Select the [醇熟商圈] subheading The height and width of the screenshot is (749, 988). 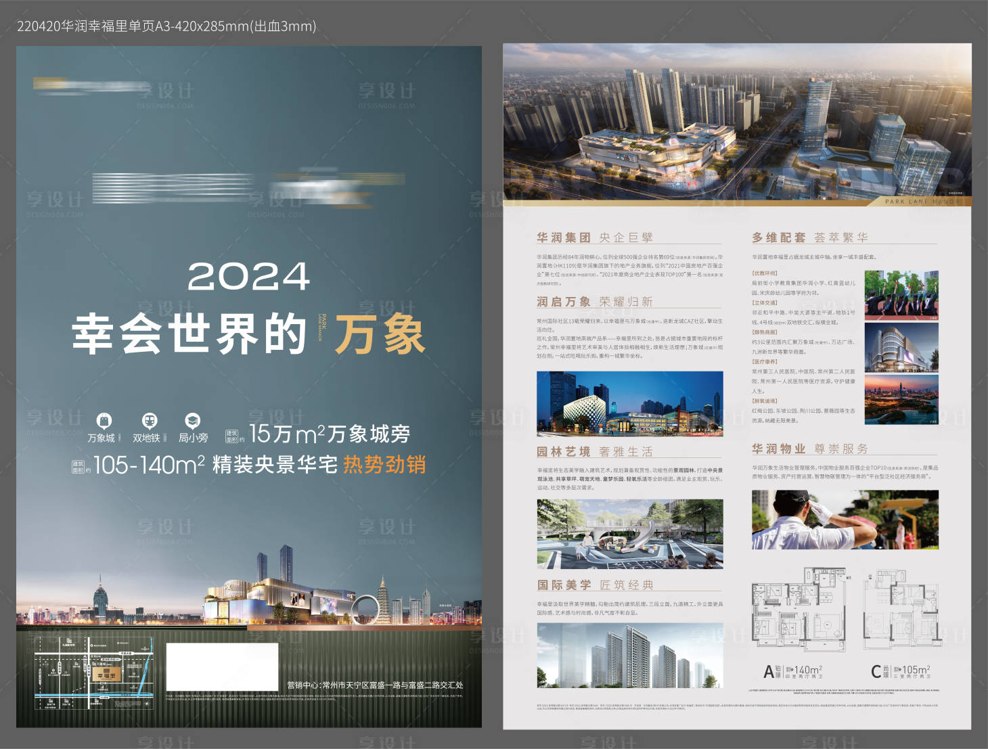pyautogui.click(x=765, y=332)
